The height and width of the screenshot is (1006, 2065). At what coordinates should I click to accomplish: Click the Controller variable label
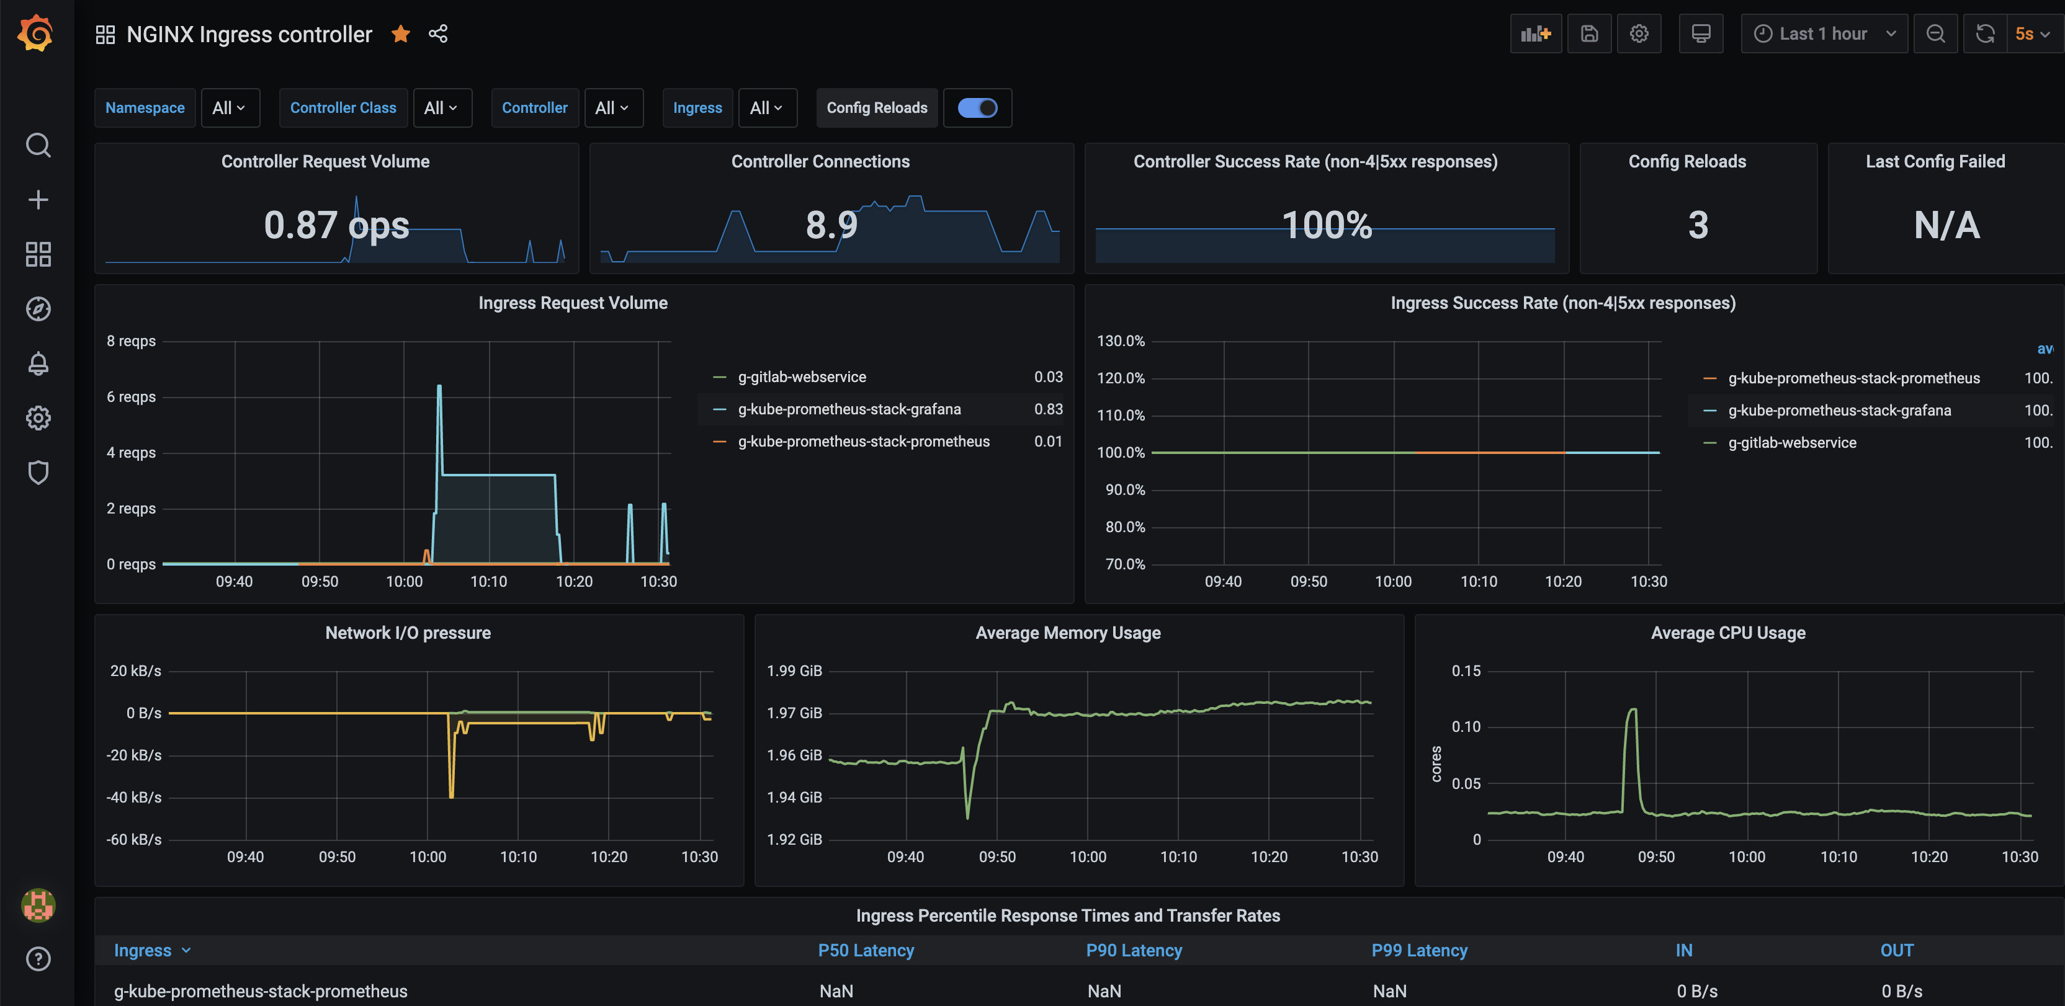[x=535, y=107]
